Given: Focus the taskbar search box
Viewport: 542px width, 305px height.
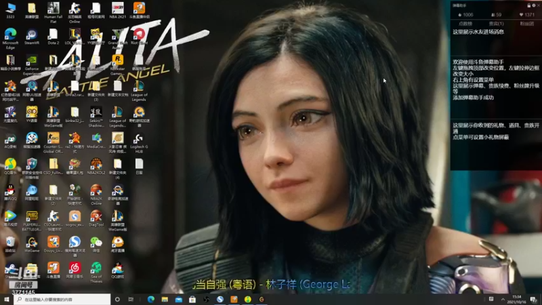Looking at the screenshot, I should 62,299.
